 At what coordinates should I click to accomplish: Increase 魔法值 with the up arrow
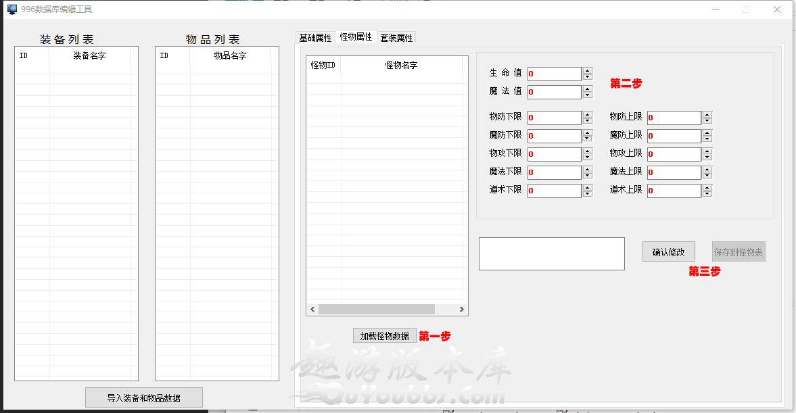(x=588, y=89)
